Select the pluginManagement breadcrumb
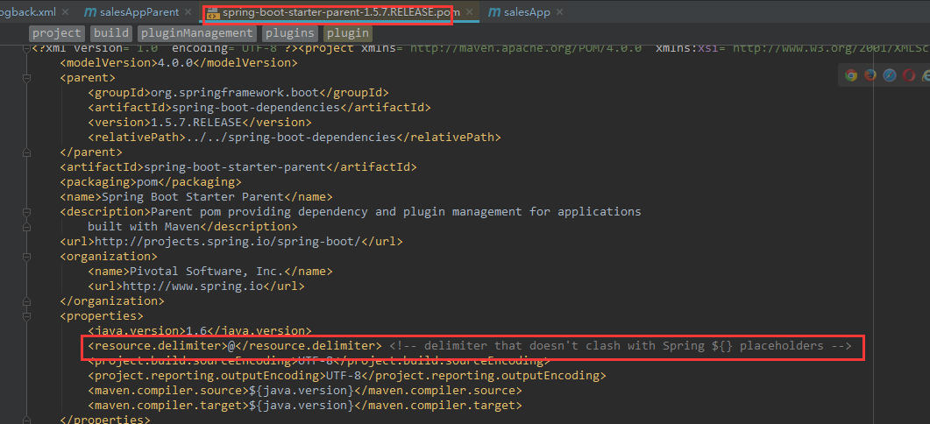 198,33
